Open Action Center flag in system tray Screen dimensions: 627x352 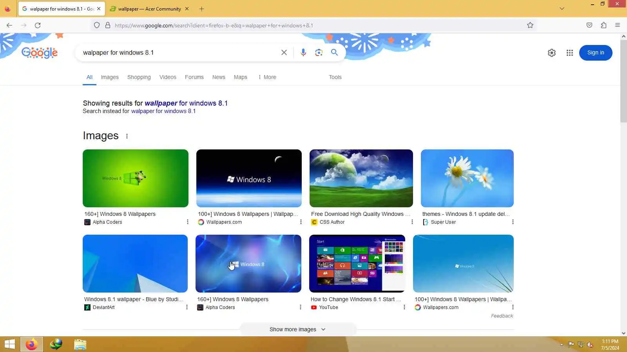click(x=571, y=345)
